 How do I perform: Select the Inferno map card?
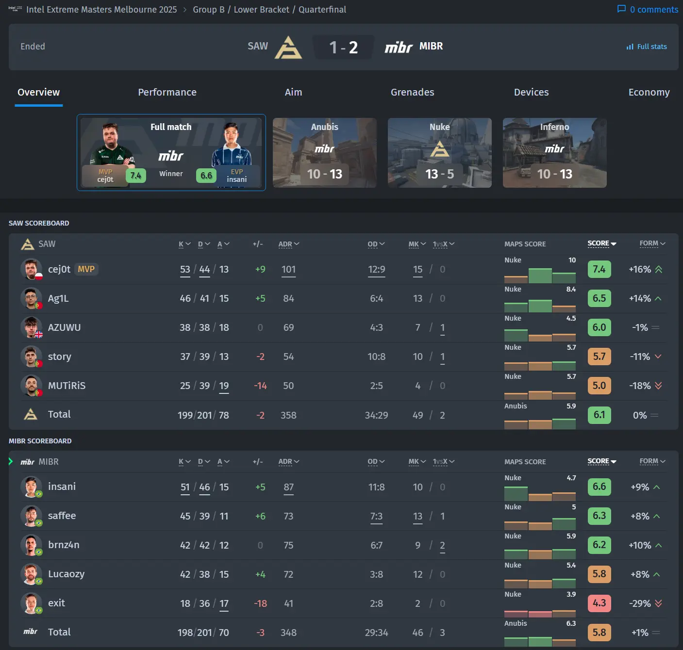555,153
